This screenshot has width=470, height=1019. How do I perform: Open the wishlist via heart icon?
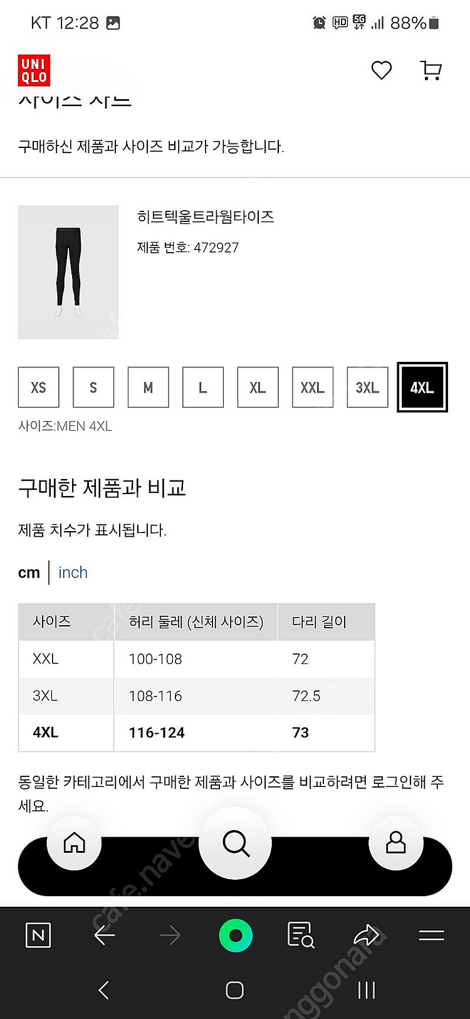(381, 71)
